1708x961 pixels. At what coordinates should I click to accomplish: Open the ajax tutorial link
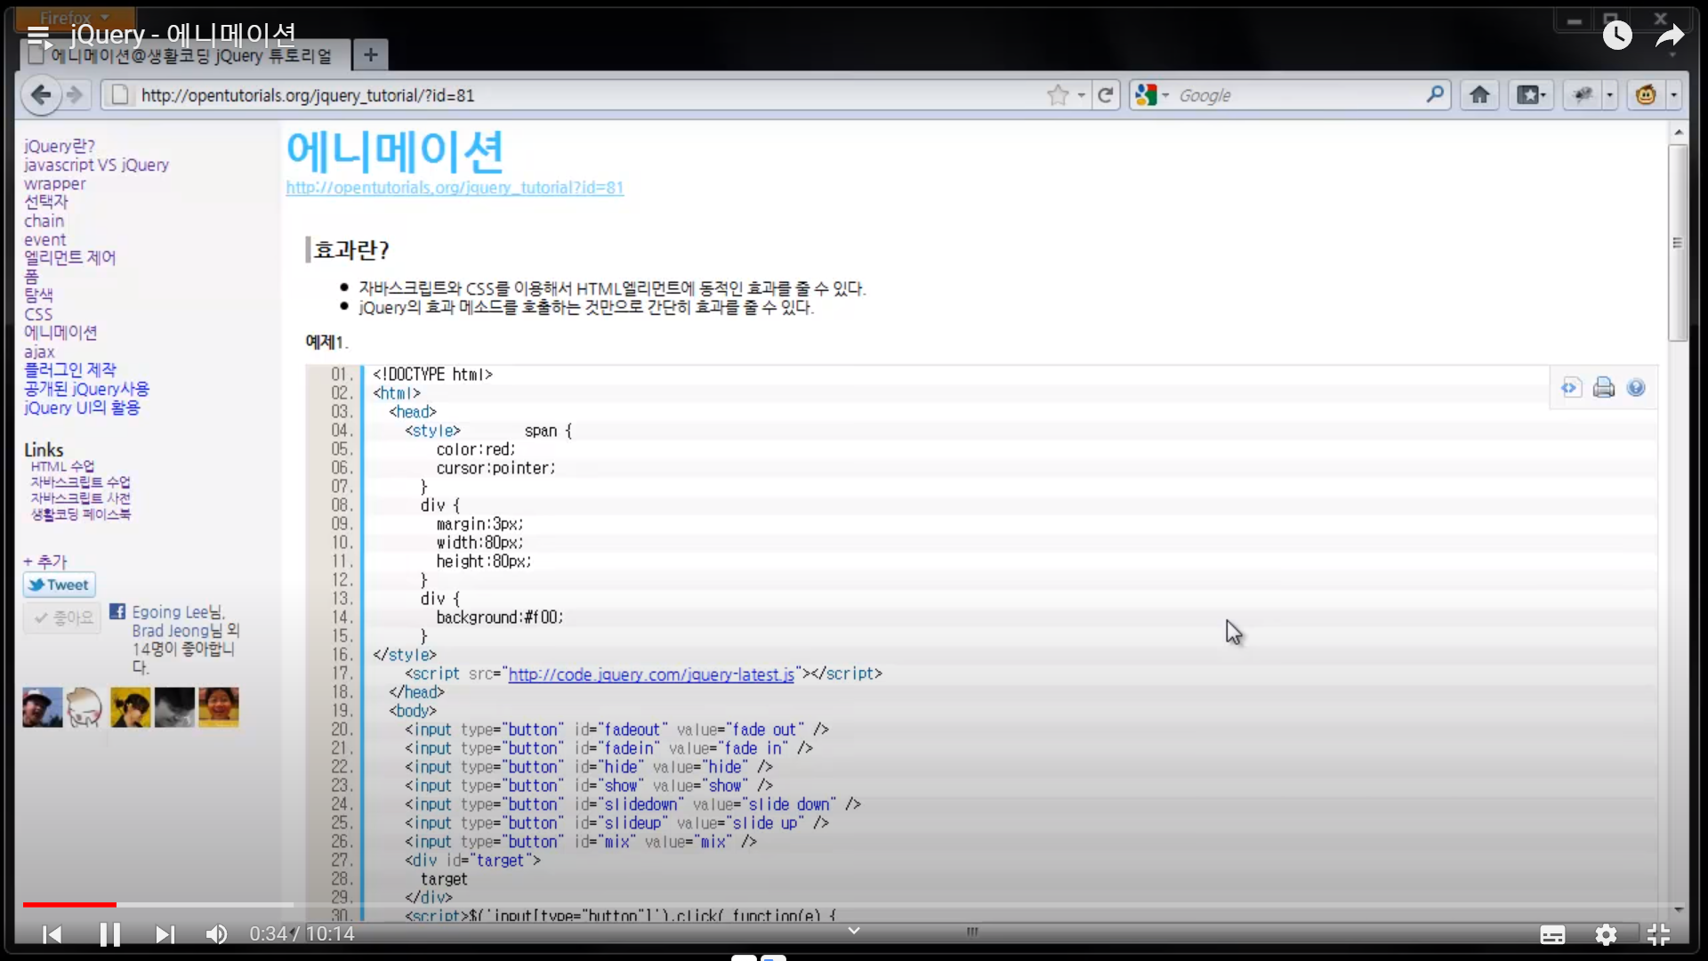39,351
